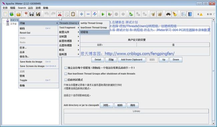Save the test plan with floppy icon
This screenshot has width=217, height=127.
click(x=32, y=14)
